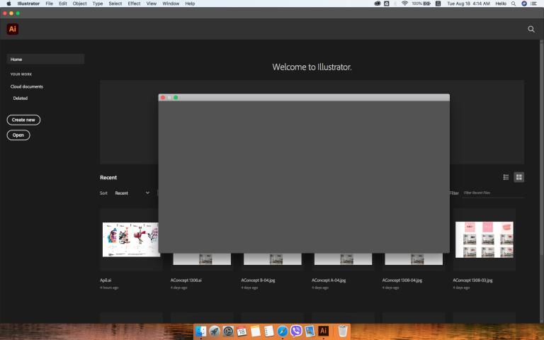The width and height of the screenshot is (544, 340).
Task: Click the Api.ai file name label
Action: (106, 280)
